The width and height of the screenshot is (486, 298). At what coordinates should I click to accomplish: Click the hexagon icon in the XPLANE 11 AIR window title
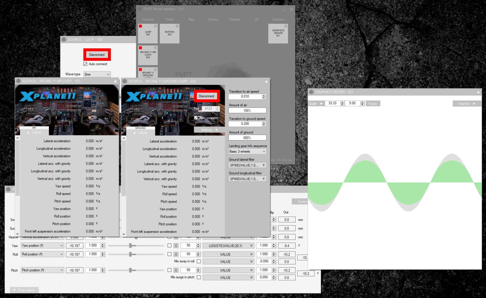tap(18, 81)
